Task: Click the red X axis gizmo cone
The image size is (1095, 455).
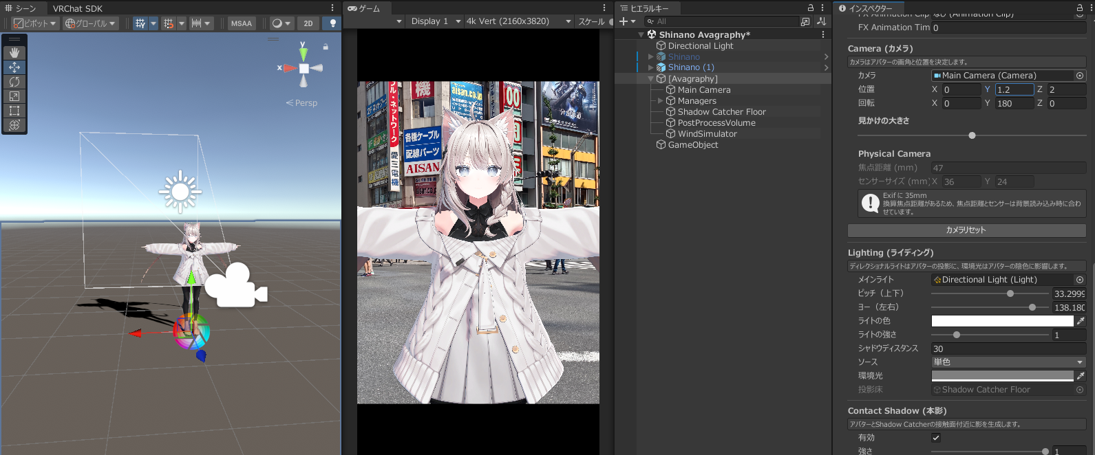Action: coord(288,68)
